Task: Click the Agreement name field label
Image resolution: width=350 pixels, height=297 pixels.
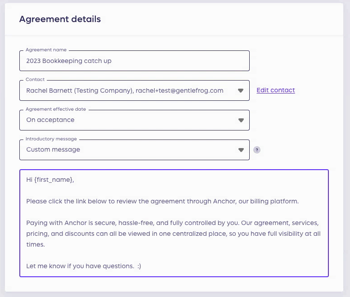Action: (x=46, y=50)
